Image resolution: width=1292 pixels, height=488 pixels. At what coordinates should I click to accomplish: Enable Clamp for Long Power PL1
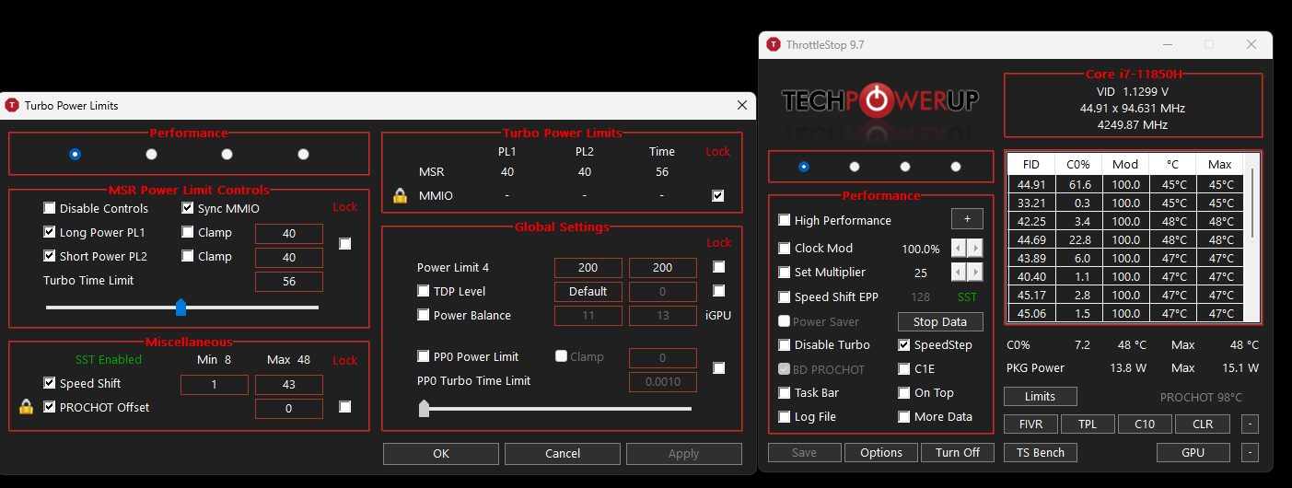(x=188, y=232)
